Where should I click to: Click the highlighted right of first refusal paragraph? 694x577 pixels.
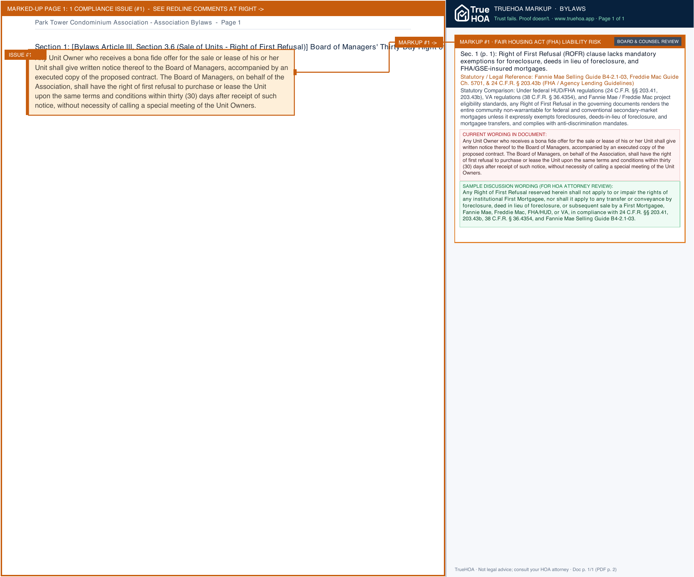pos(161,82)
